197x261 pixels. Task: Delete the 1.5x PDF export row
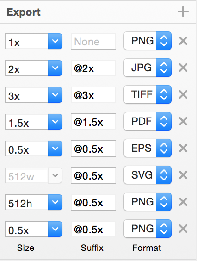coord(183,121)
